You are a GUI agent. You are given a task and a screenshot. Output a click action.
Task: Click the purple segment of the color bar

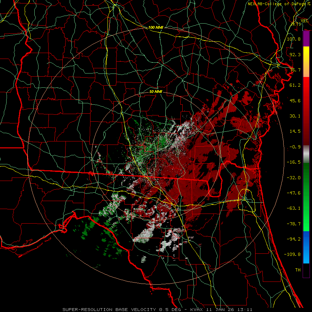point(306,39)
